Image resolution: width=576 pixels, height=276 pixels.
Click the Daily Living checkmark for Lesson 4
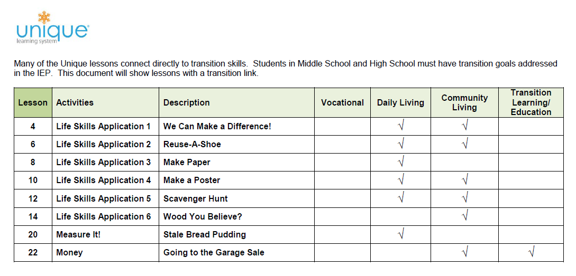400,126
